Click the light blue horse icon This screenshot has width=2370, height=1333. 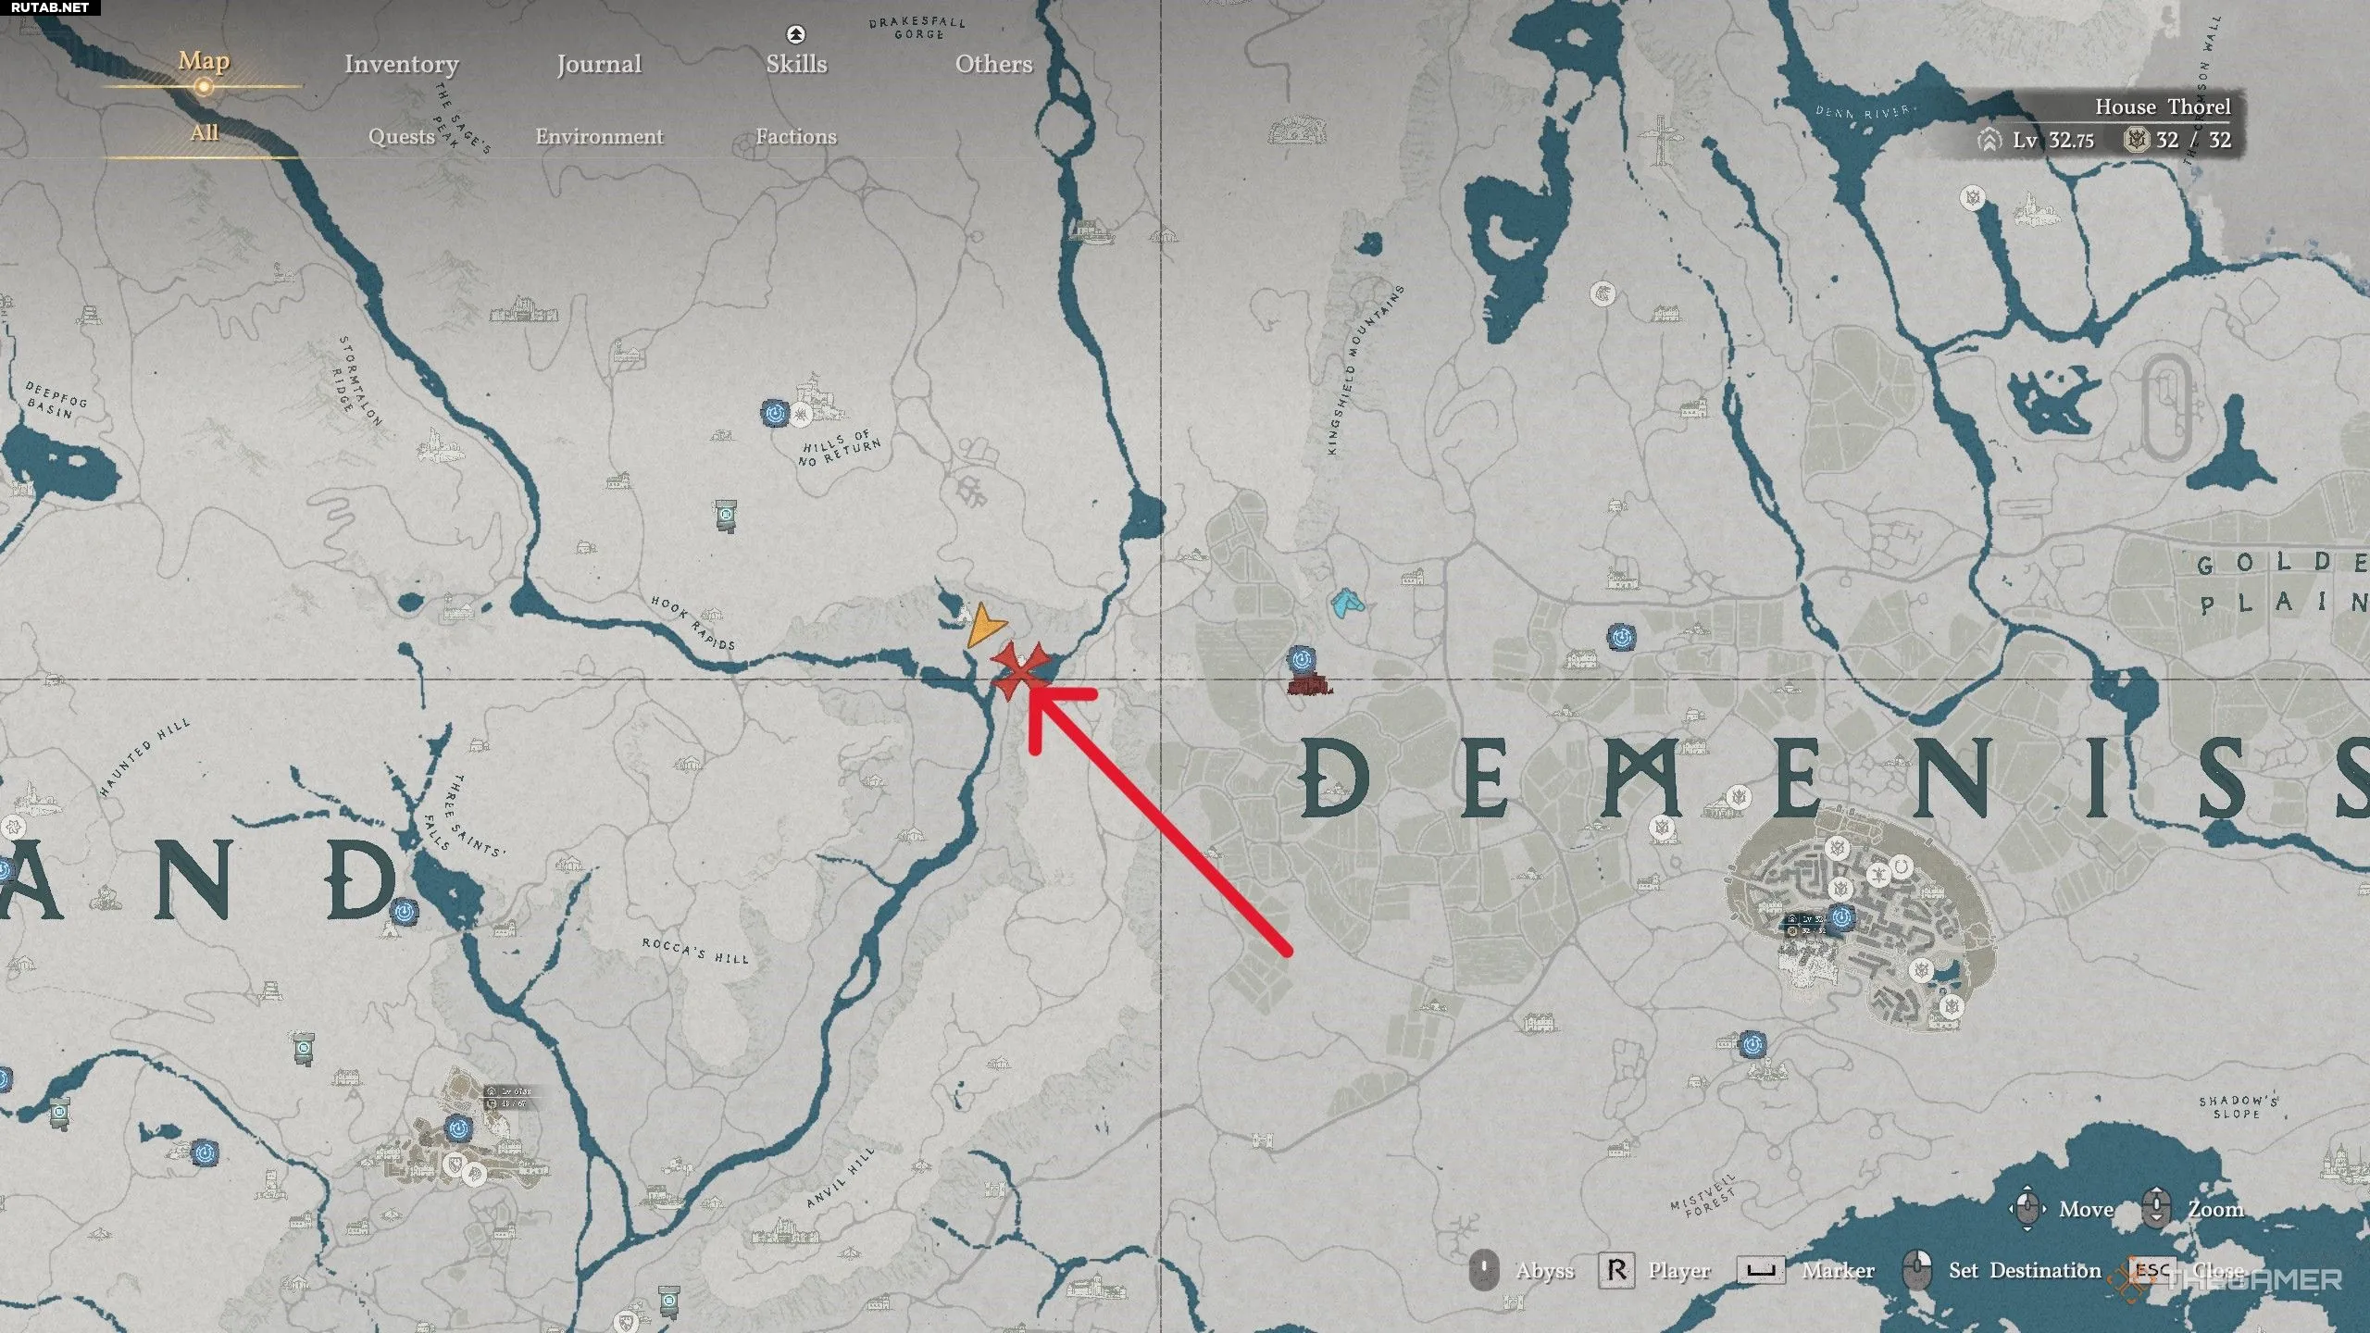[x=1347, y=603]
